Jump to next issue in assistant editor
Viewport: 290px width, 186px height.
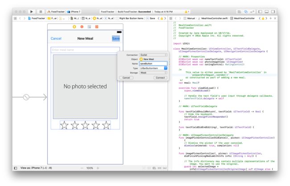[266, 18]
